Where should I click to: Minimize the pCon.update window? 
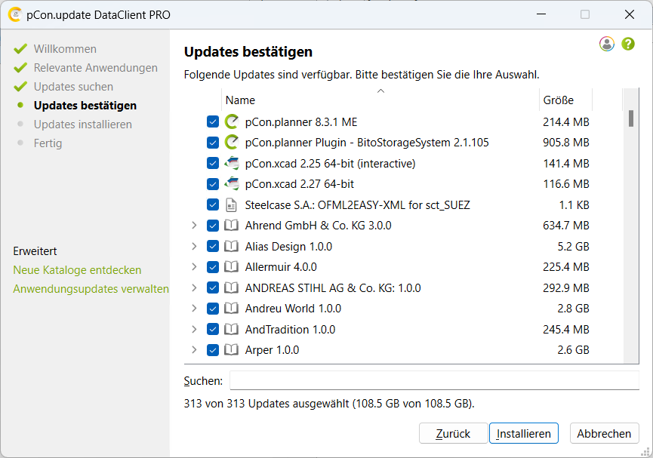click(x=541, y=14)
